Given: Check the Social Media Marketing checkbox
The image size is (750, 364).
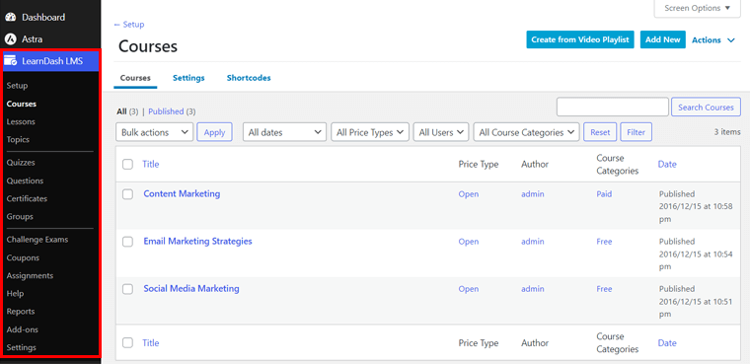Looking at the screenshot, I should click(127, 289).
